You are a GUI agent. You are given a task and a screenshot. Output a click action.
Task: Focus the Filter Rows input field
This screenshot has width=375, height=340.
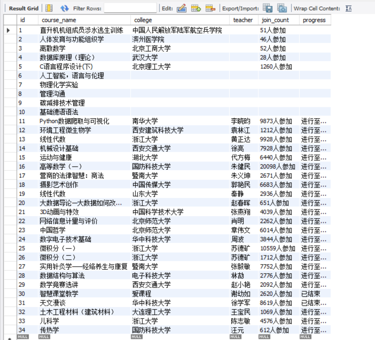click(130, 8)
